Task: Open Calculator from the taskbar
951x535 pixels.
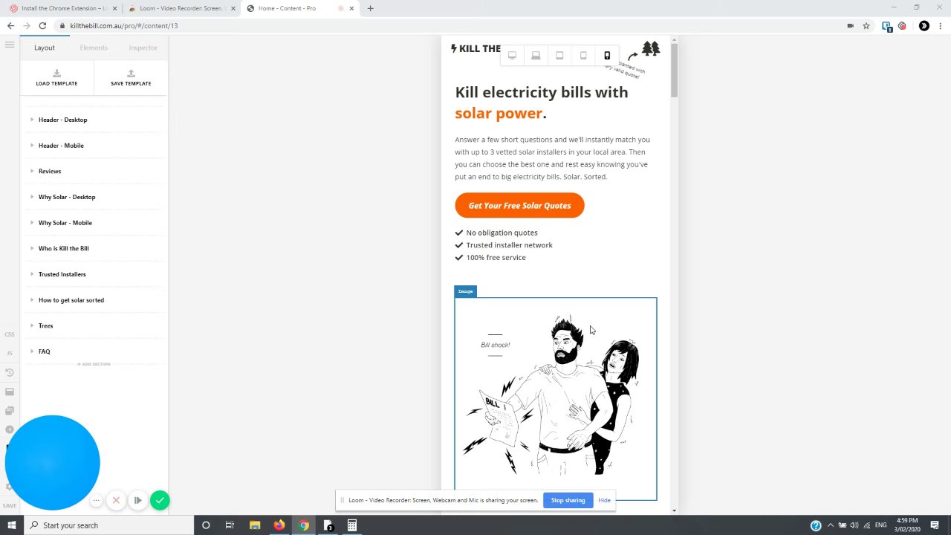Action: [352, 525]
